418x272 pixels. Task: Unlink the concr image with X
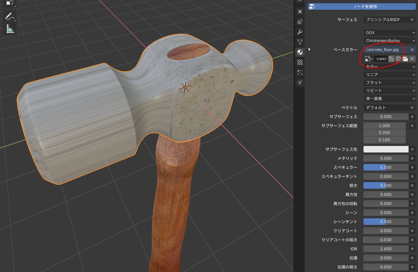tap(412, 59)
